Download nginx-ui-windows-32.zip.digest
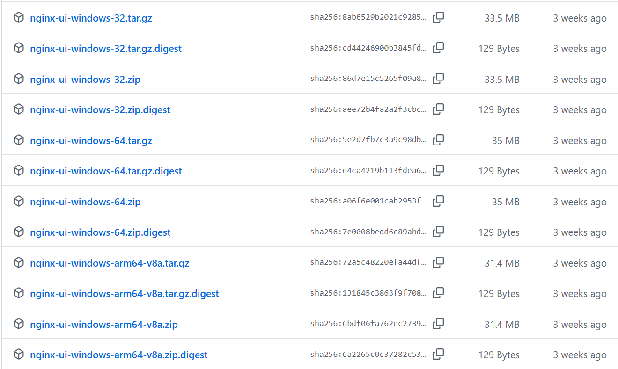The image size is (618, 369). point(100,110)
